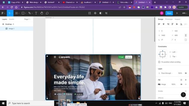
Task: Select the Frame tool
Action: pos(17,13)
